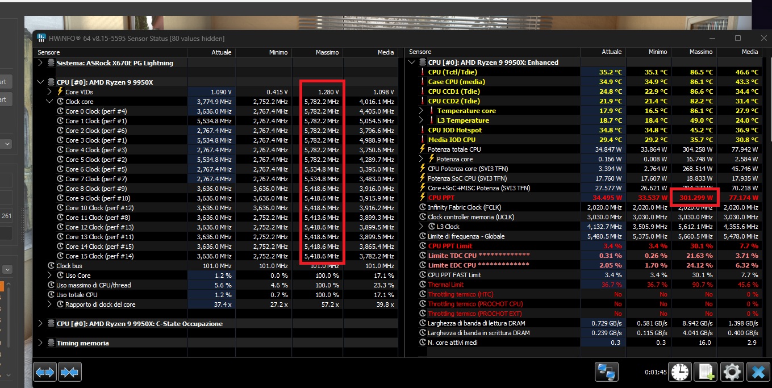Select Potenza SoC CPU (SVI3 TFN) row

click(583, 178)
